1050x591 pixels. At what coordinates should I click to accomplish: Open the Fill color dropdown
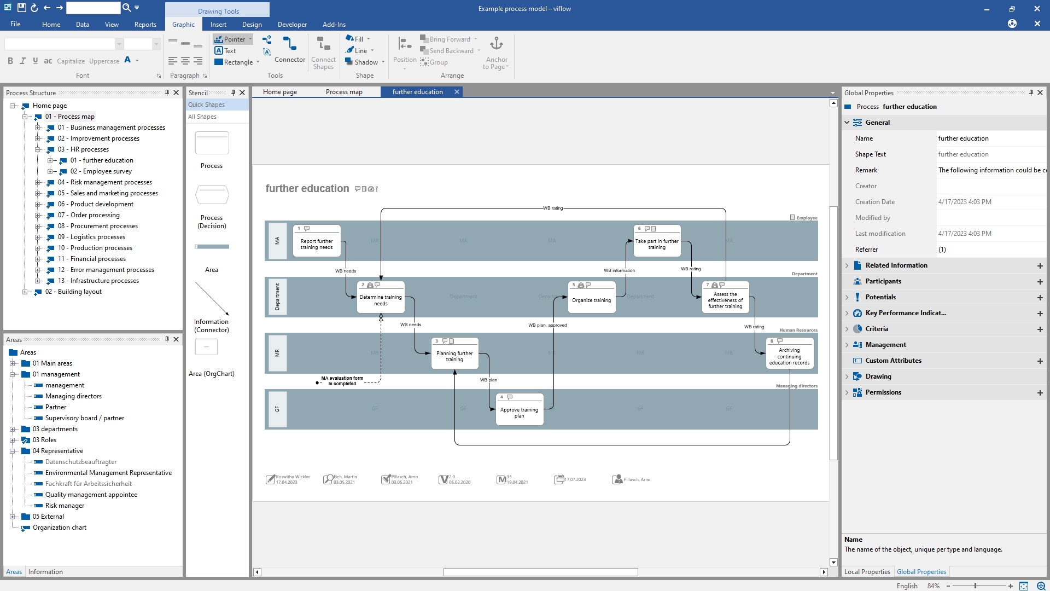pyautogui.click(x=369, y=39)
